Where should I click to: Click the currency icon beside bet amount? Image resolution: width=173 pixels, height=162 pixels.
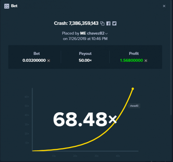(48, 60)
